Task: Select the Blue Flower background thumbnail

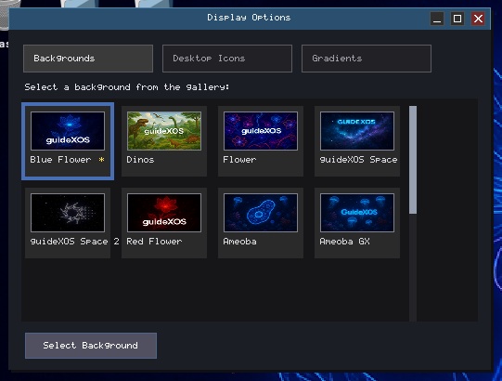Action: tap(68, 131)
